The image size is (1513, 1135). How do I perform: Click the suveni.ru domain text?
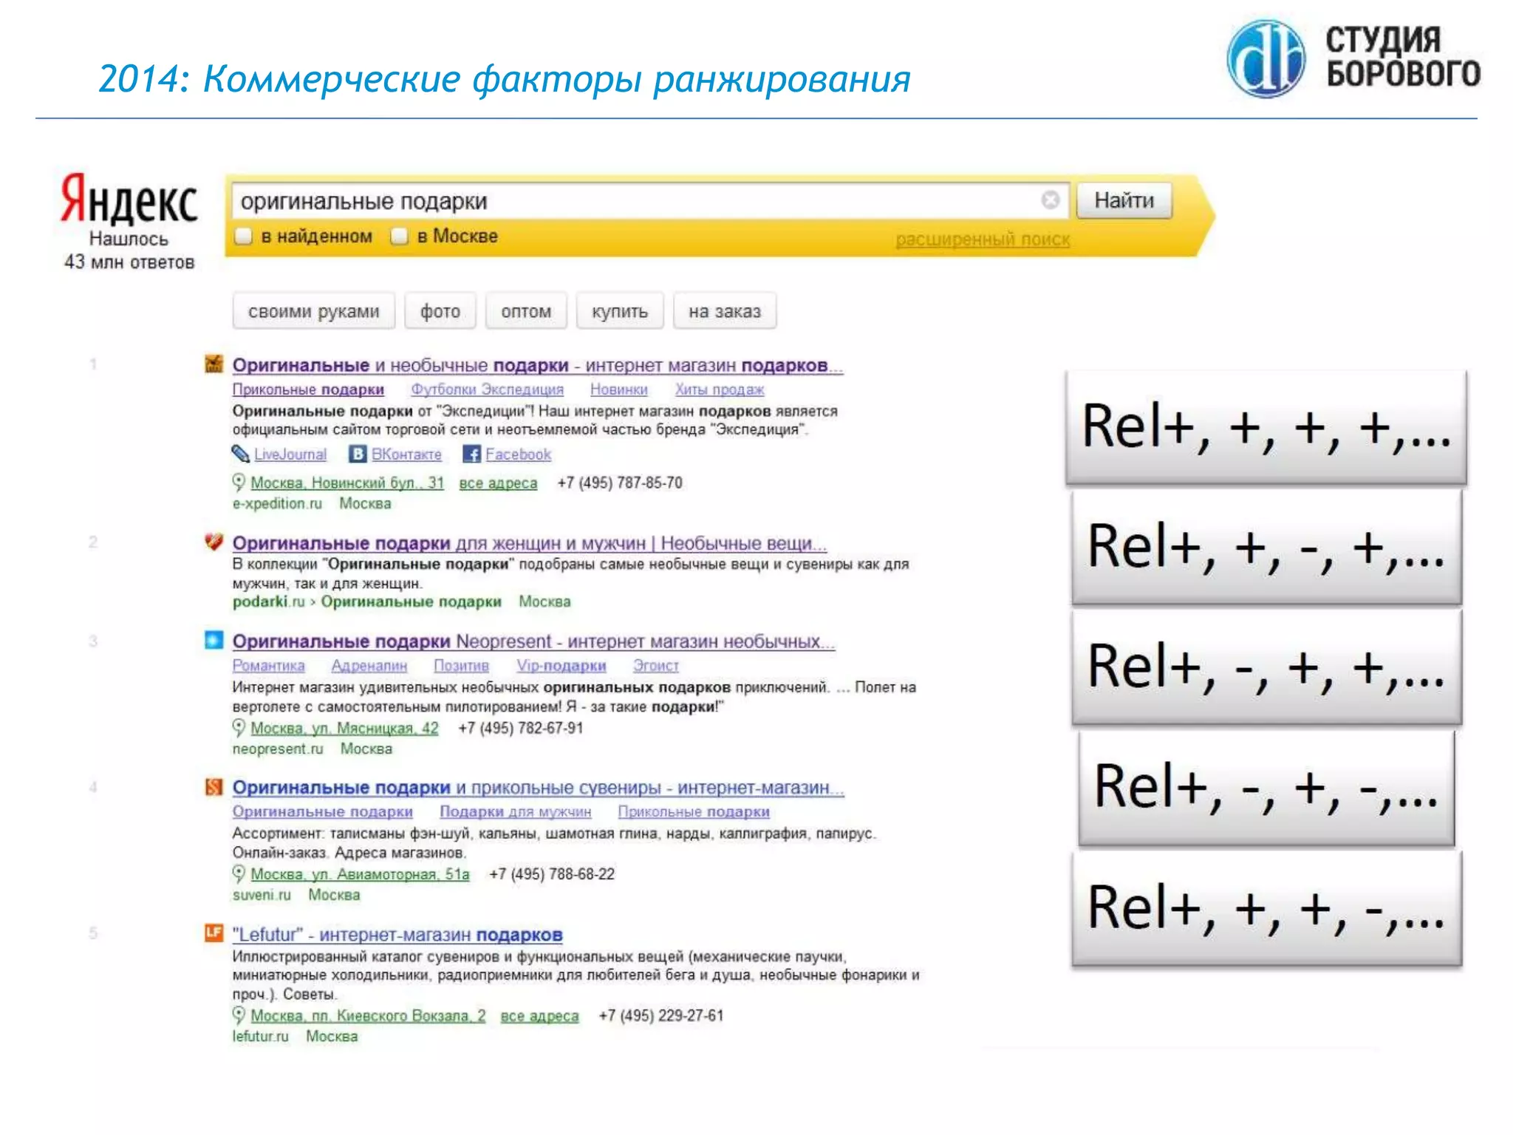click(x=262, y=895)
